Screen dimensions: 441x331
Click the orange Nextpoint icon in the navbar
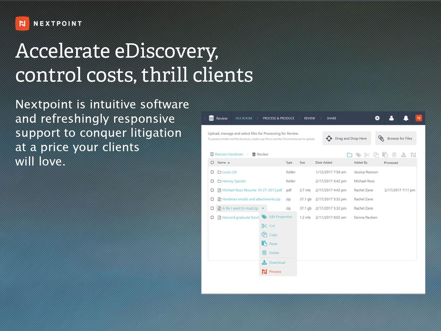click(x=419, y=118)
